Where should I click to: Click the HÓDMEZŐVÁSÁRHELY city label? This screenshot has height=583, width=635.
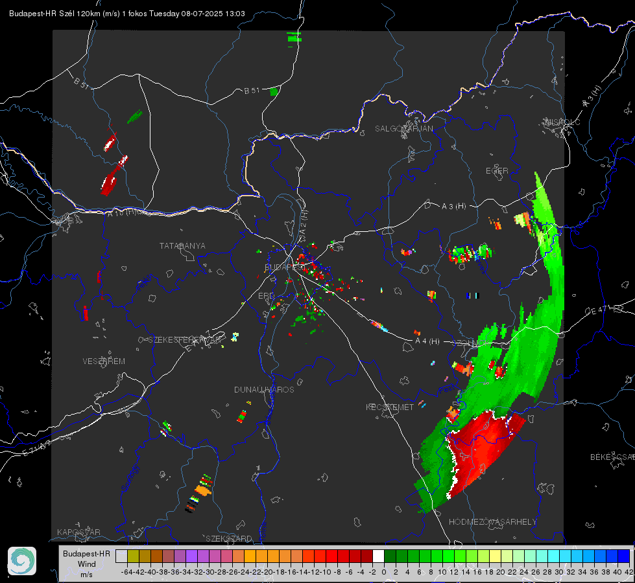click(492, 522)
